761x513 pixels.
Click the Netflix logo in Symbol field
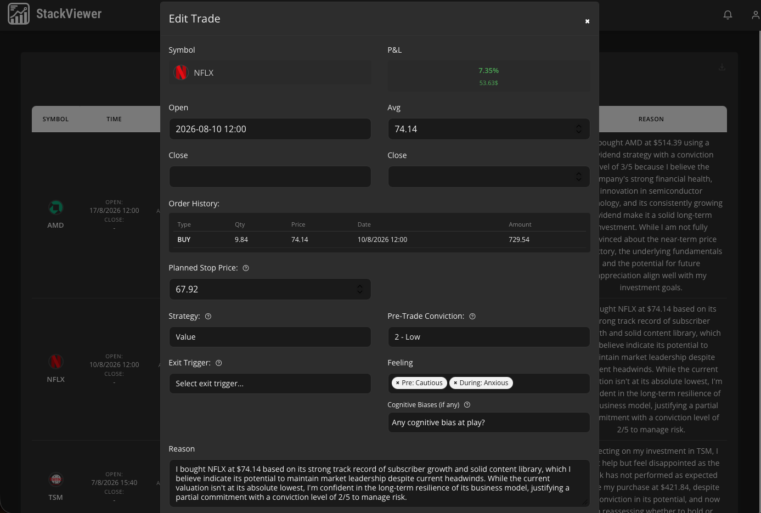coord(181,72)
